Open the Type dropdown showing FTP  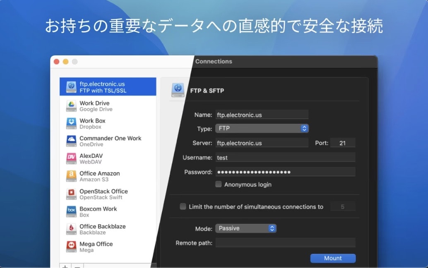coord(262,129)
